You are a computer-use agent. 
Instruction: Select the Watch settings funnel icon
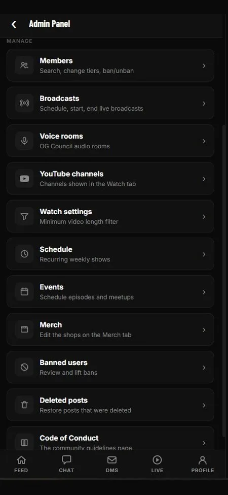[24, 216]
